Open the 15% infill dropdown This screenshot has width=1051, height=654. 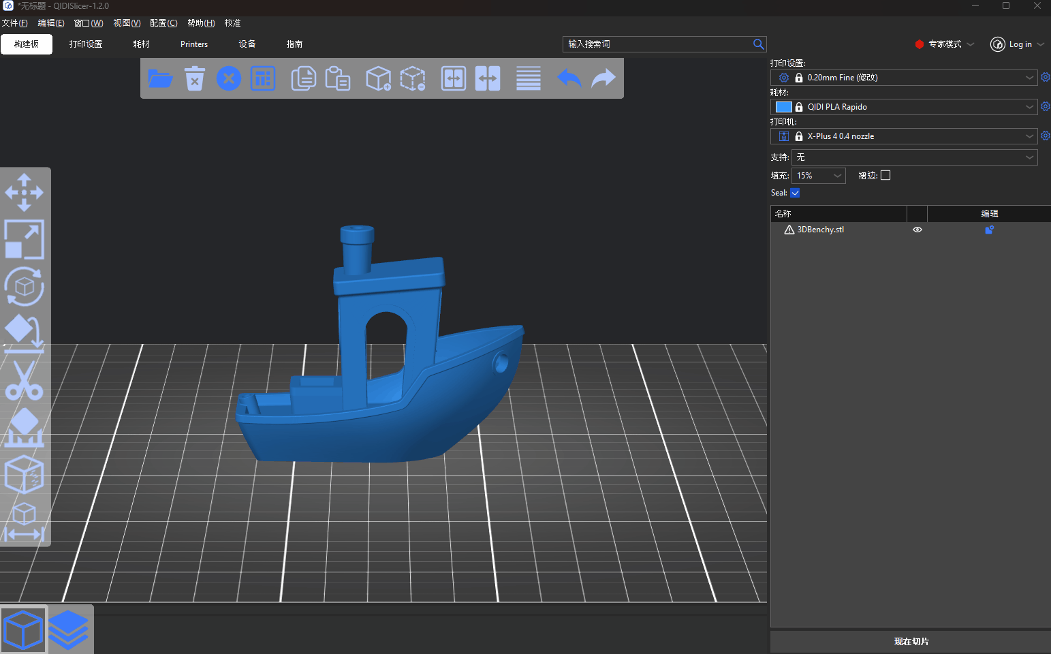tap(819, 176)
